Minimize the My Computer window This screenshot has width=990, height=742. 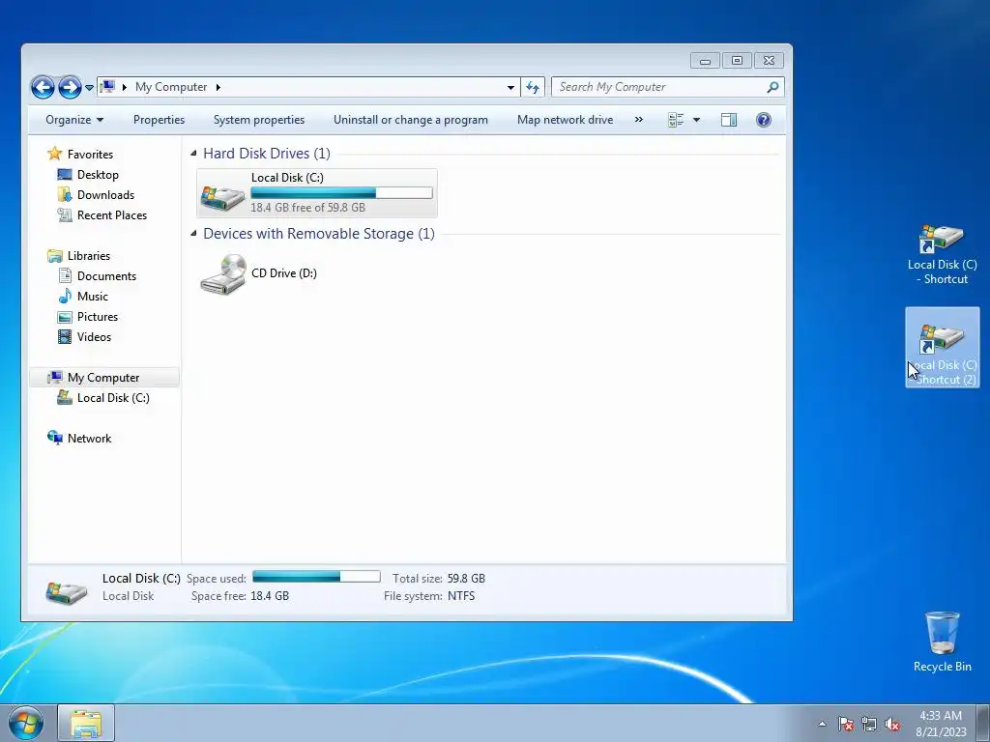705,61
